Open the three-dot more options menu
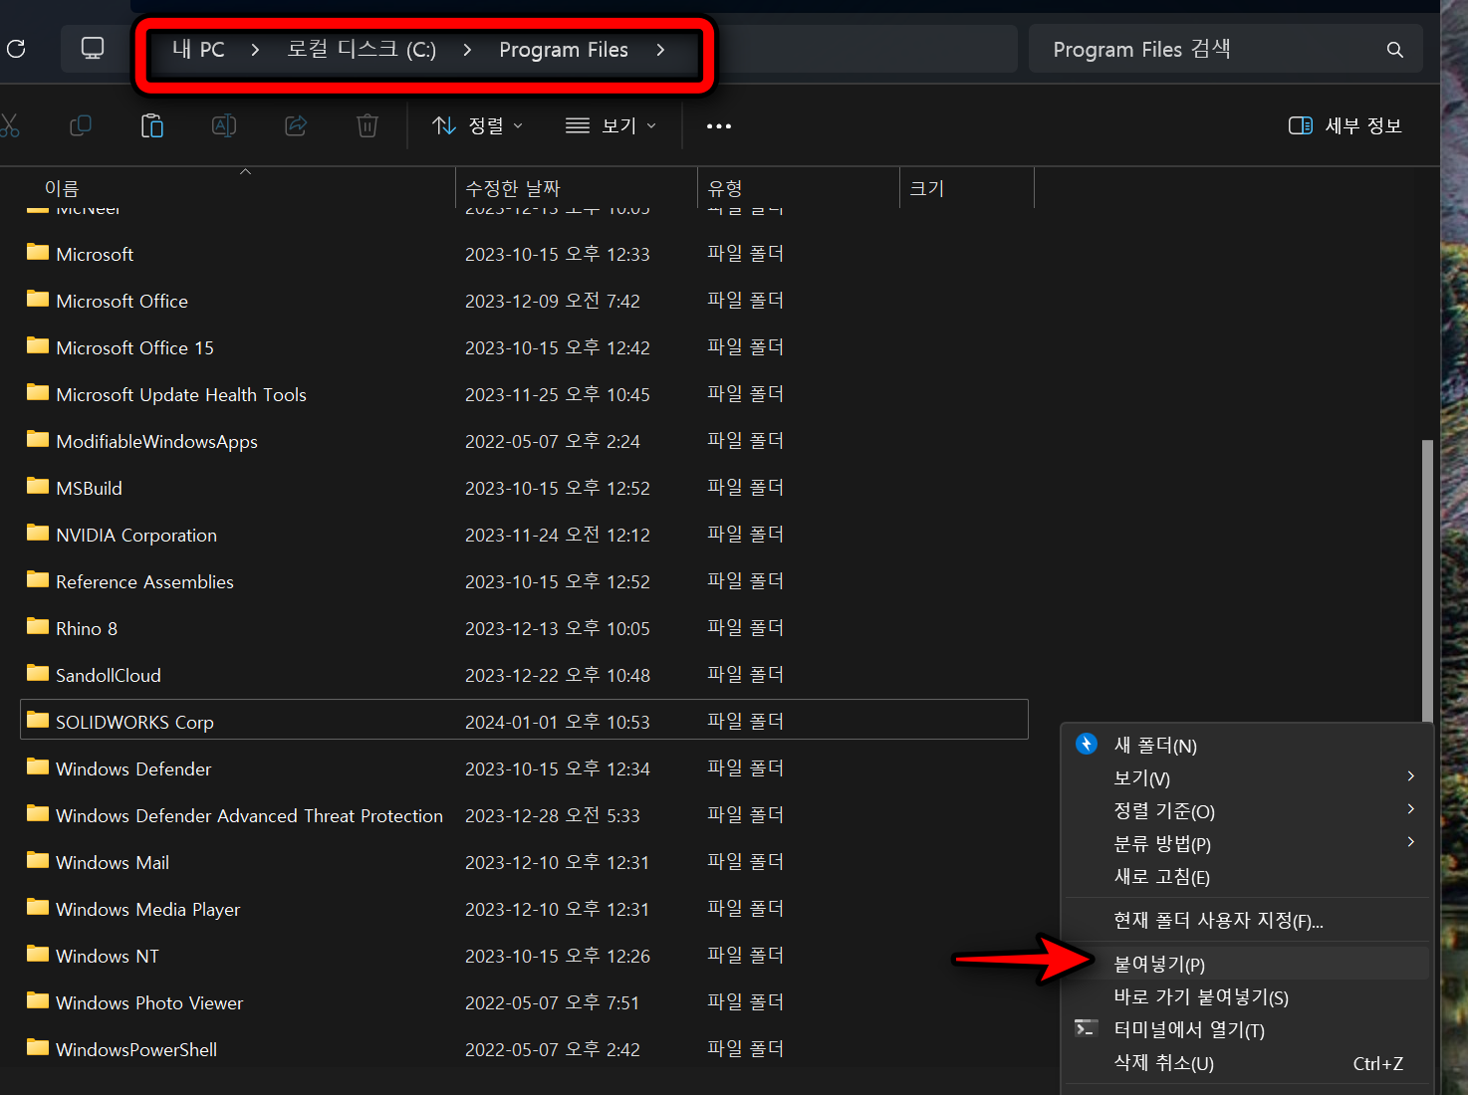The height and width of the screenshot is (1095, 1468). (719, 126)
